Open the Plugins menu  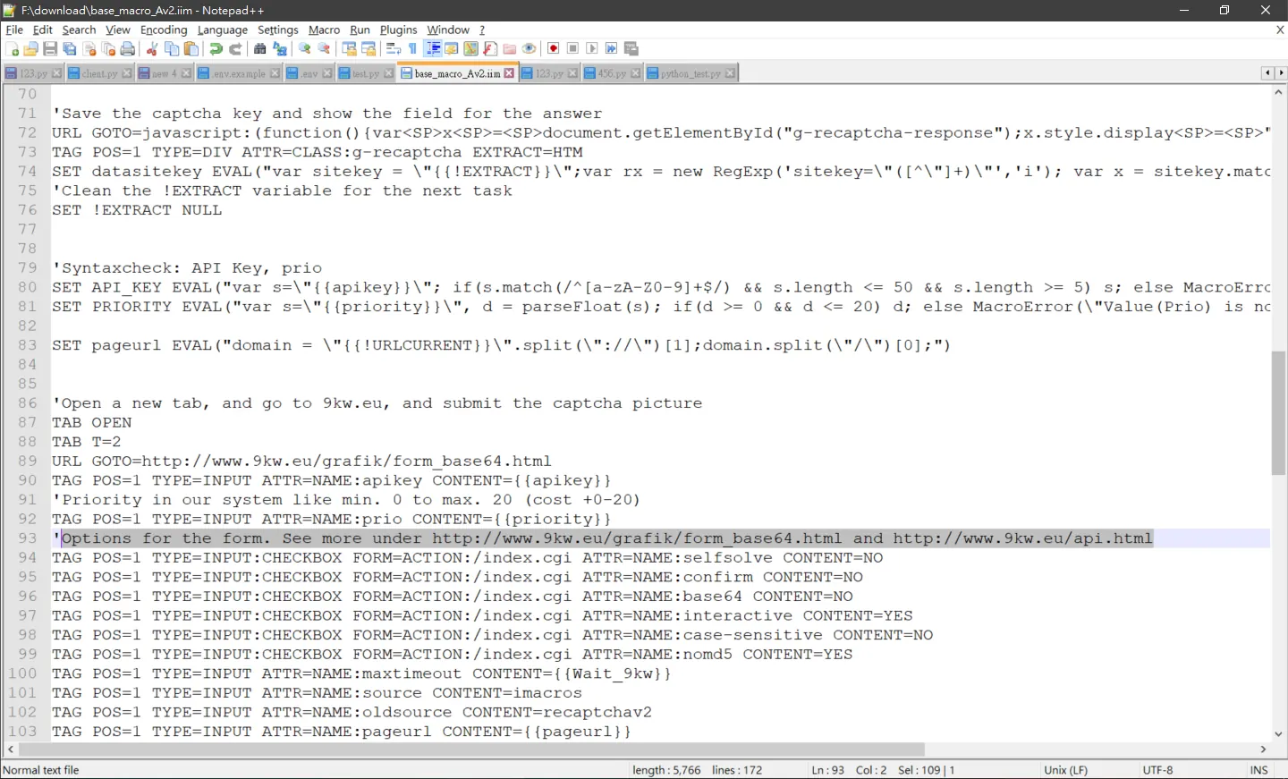[398, 30]
